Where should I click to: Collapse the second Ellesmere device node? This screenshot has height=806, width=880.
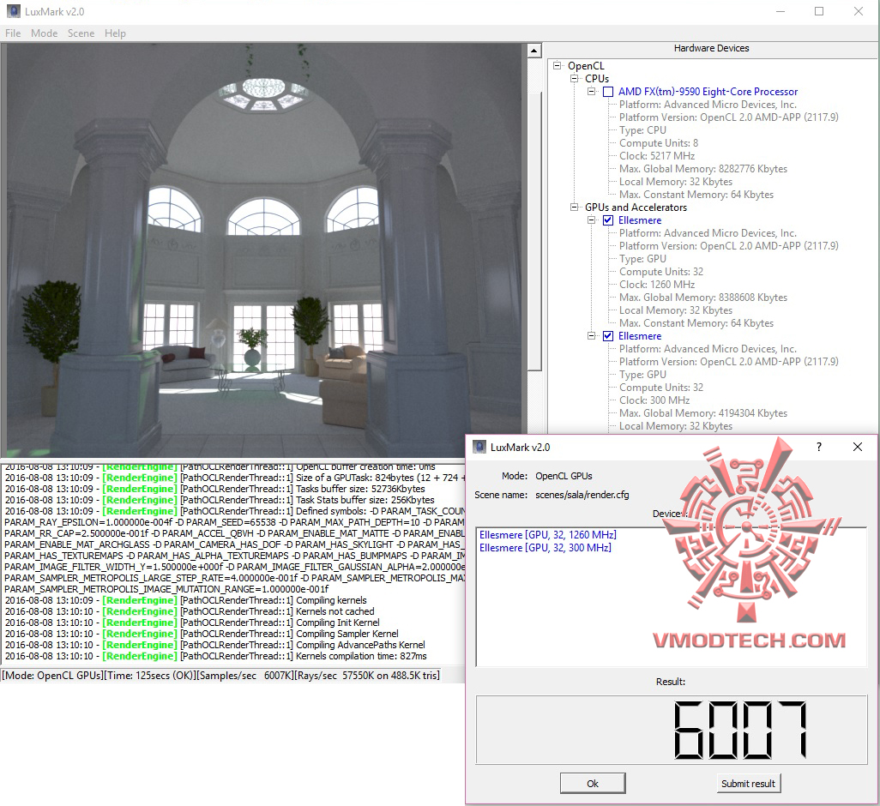592,335
